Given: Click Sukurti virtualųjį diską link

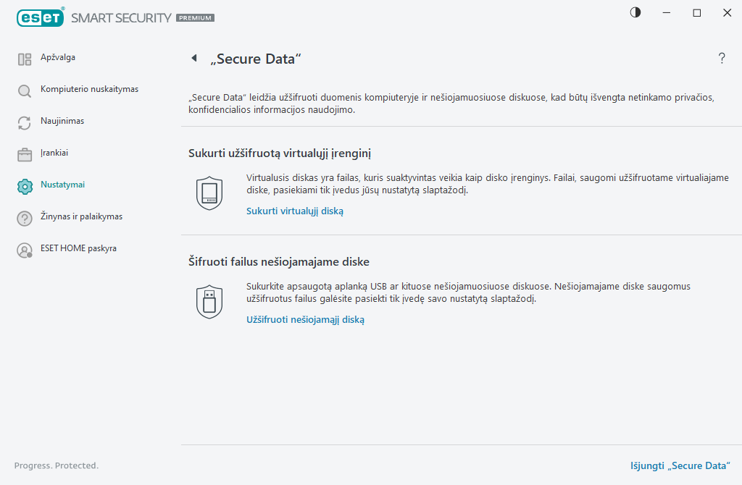Looking at the screenshot, I should pos(294,211).
